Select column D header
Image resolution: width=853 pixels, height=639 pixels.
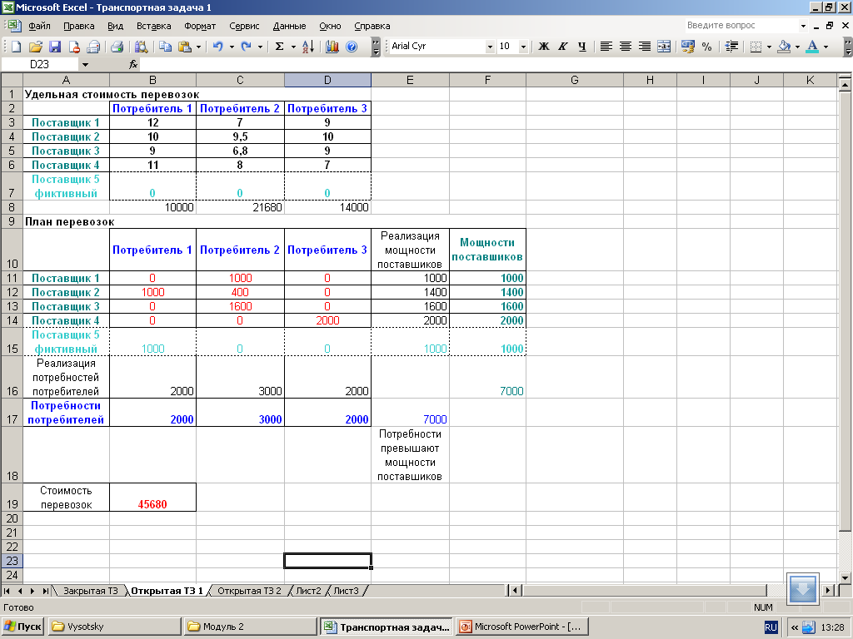pyautogui.click(x=327, y=80)
